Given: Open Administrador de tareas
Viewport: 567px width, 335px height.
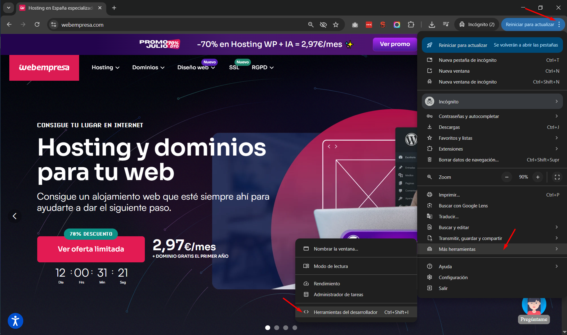Looking at the screenshot, I should tap(356, 294).
